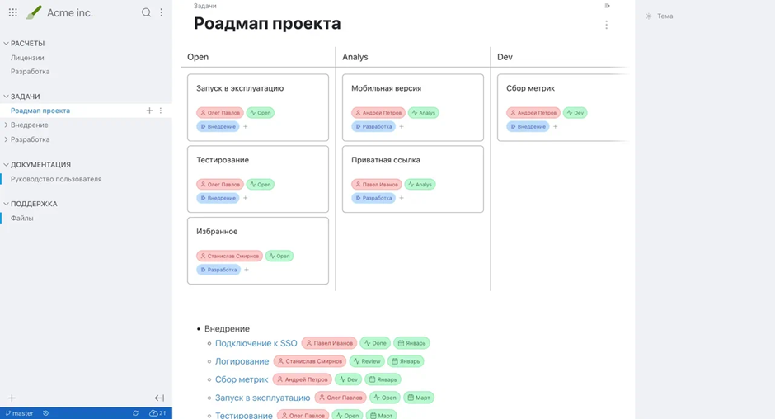This screenshot has height=419, width=775.
Task: Expand the Разработка item under ЗАДАЧИ
Action: pyautogui.click(x=6, y=139)
